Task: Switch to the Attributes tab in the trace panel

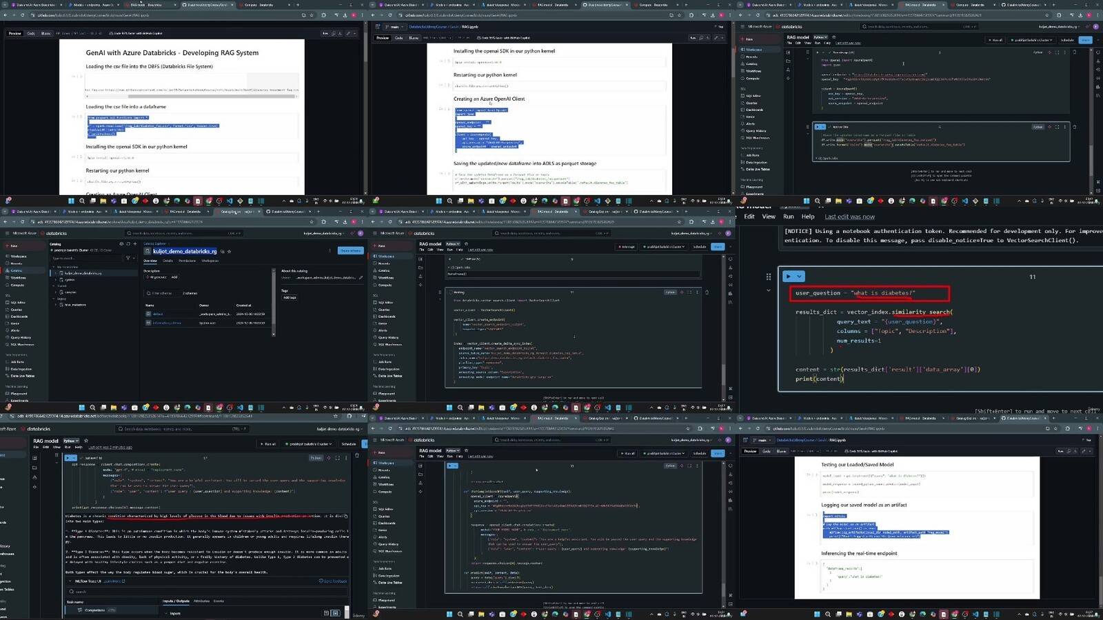Action: coord(201,601)
